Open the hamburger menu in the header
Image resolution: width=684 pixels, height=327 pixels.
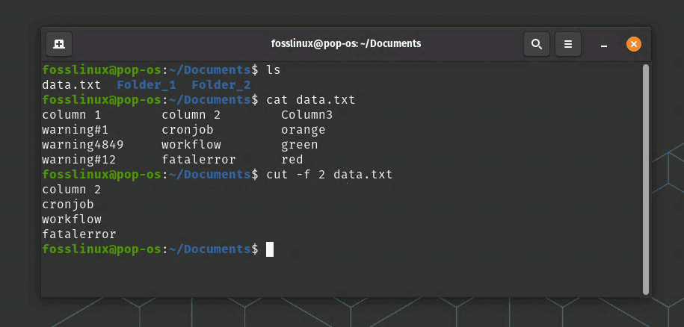567,44
